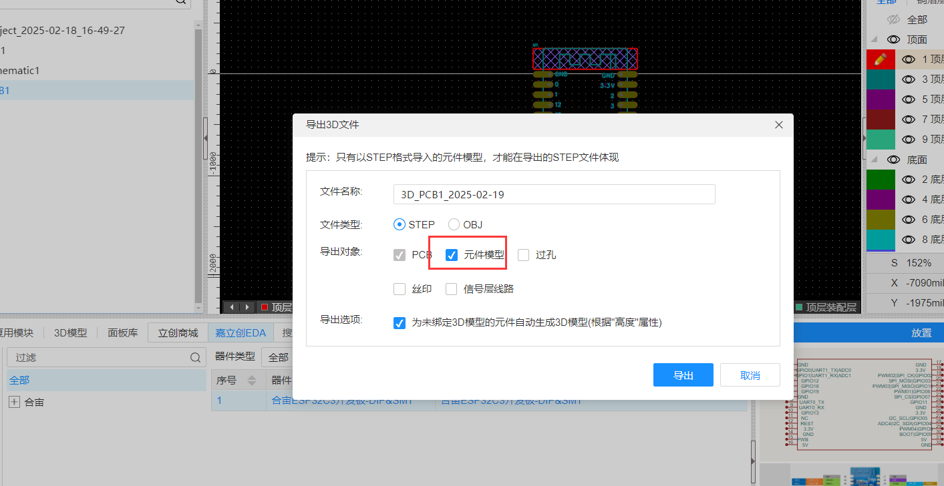Enable the 过孔 checkbox in 导出对象
The height and width of the screenshot is (486, 944).
523,254
